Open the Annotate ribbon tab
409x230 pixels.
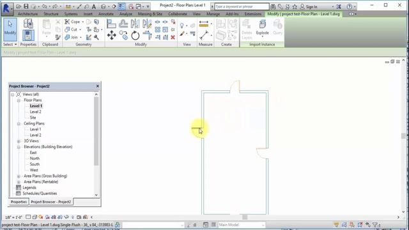(106, 14)
